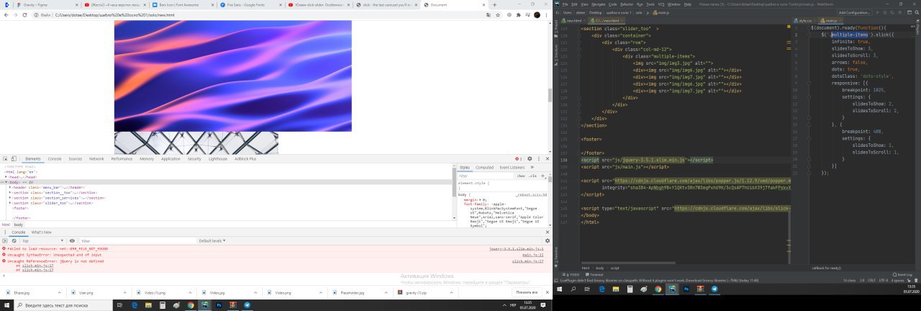Open the Network tab

[96, 158]
